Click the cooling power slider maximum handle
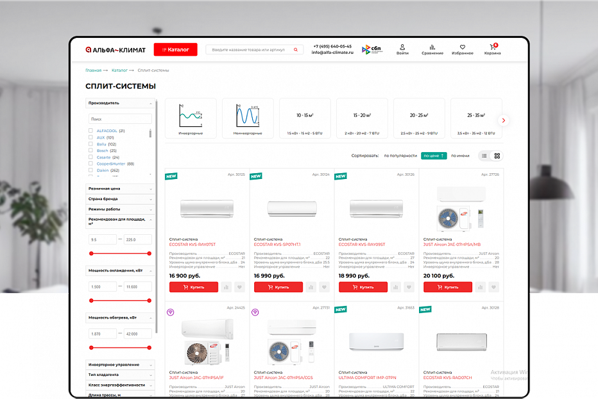Viewport: 598px width, 399px height. coord(149,301)
